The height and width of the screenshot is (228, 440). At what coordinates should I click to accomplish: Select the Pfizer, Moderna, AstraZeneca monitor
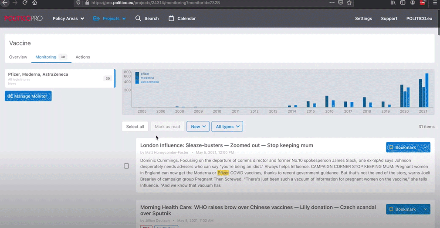[x=60, y=78]
